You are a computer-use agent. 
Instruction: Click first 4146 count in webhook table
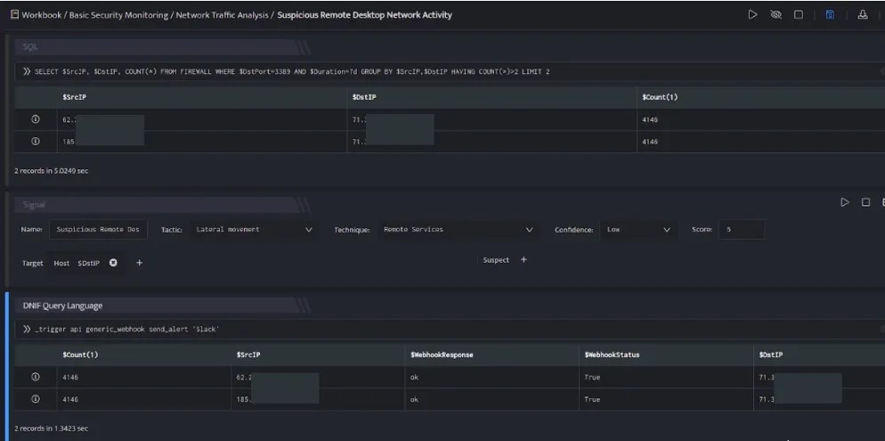point(70,377)
